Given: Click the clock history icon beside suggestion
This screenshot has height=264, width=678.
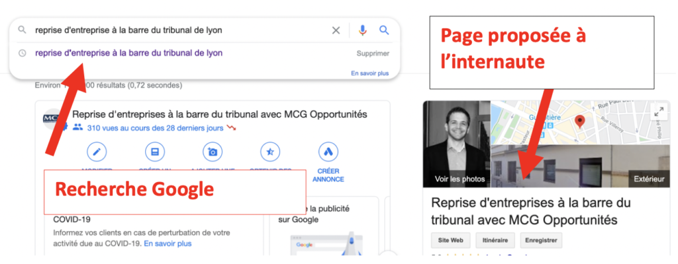Looking at the screenshot, I should click(x=22, y=53).
